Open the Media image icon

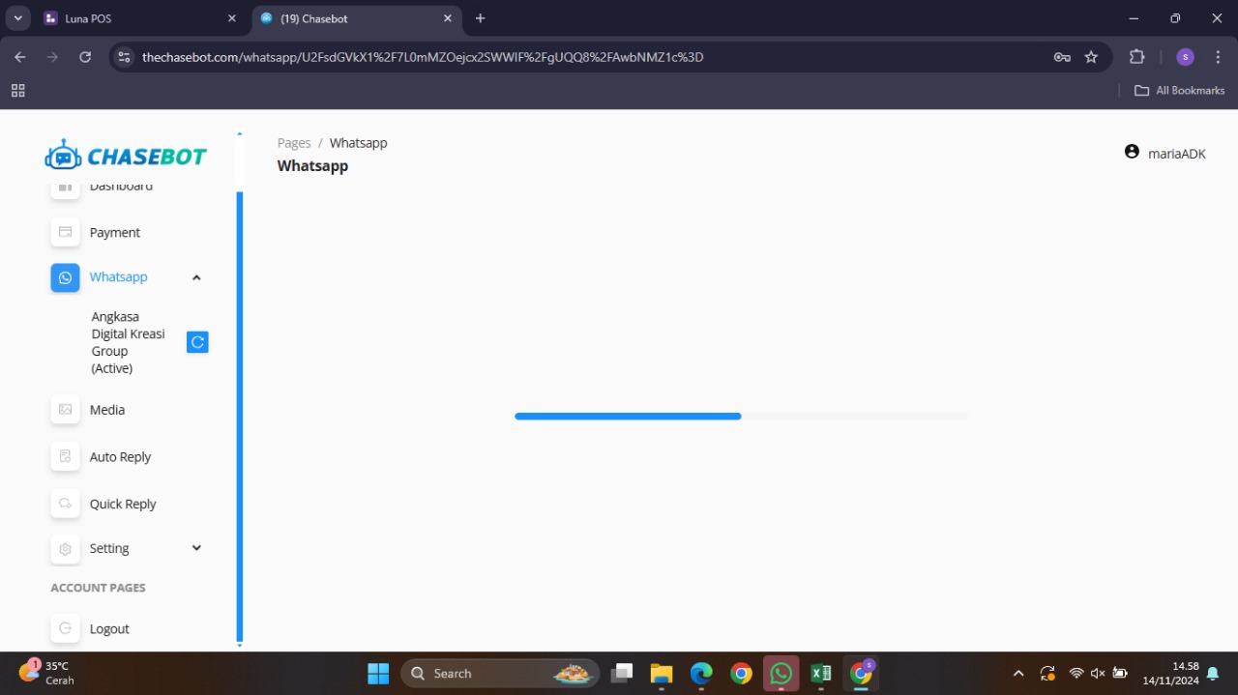[x=65, y=410]
